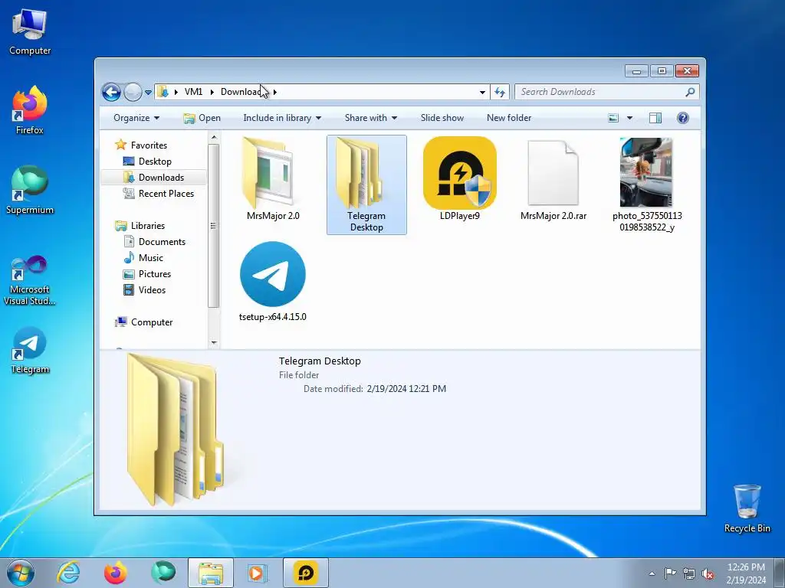Click the Slide show button
Screen dimensions: 785x588
(x=442, y=118)
